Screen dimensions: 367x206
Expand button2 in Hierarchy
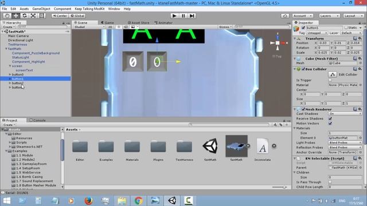(x=10, y=83)
